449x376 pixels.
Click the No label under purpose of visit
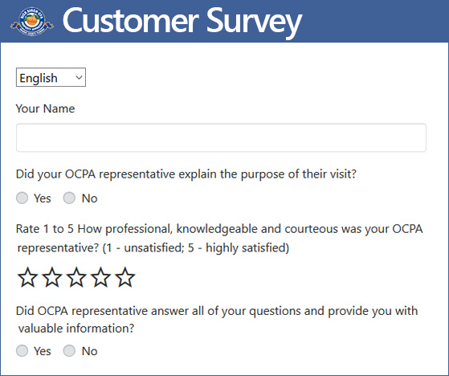pos(90,198)
